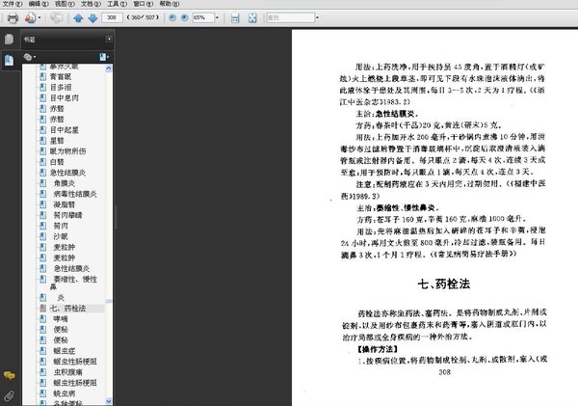This screenshot has height=406, width=578.
Task: Click the new bookmark icon
Action: [x=103, y=57]
